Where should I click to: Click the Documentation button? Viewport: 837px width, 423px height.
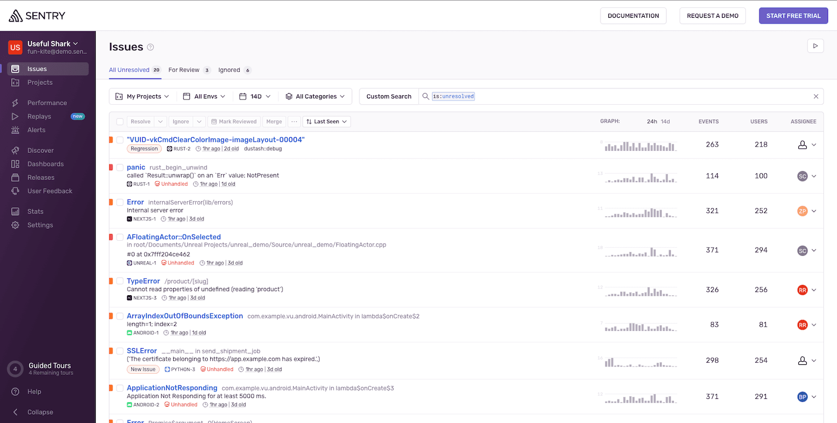point(633,16)
